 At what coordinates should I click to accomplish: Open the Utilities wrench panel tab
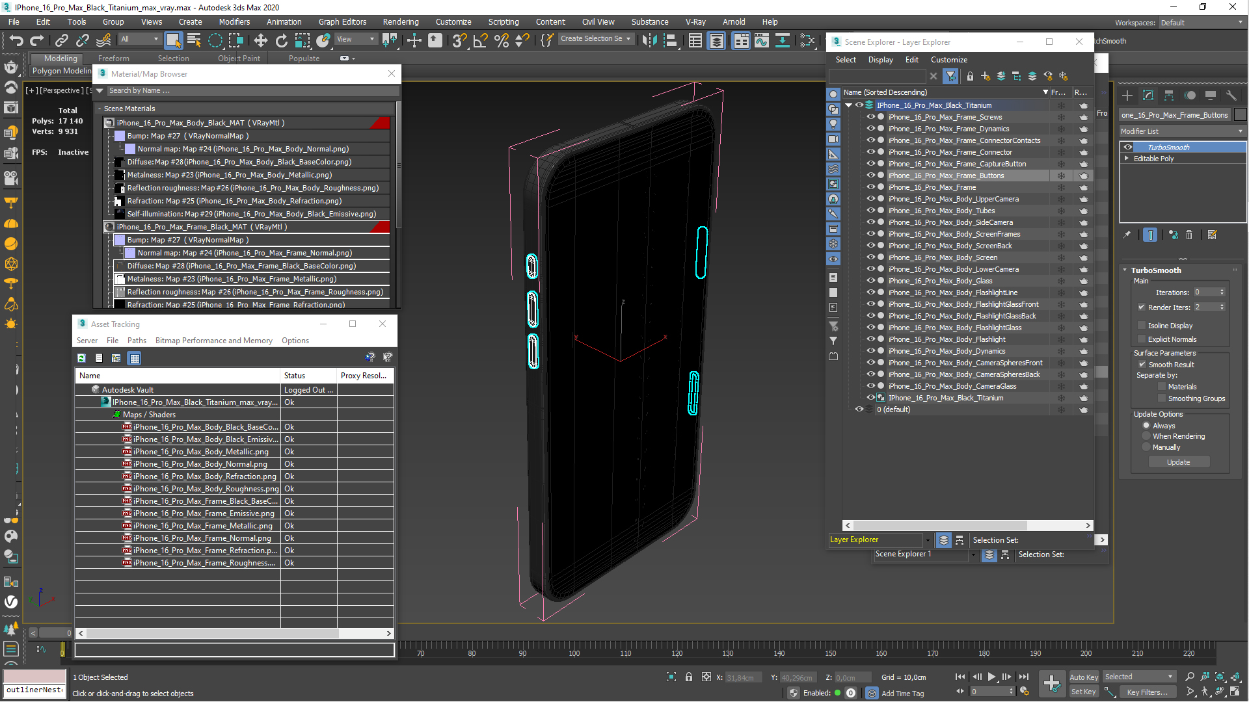click(x=1231, y=96)
